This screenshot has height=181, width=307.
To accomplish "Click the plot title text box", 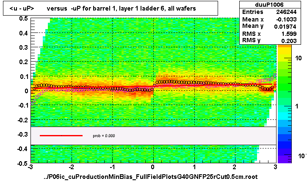I will click(111, 8).
